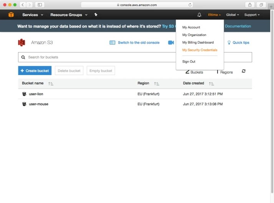Click EU (Frankfurt) in user-lion row

point(149,94)
